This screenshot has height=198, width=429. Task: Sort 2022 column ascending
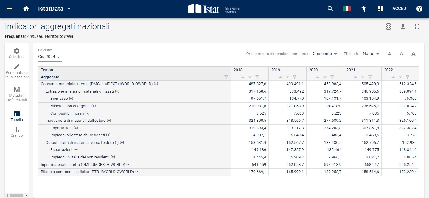pyautogui.click(x=393, y=77)
